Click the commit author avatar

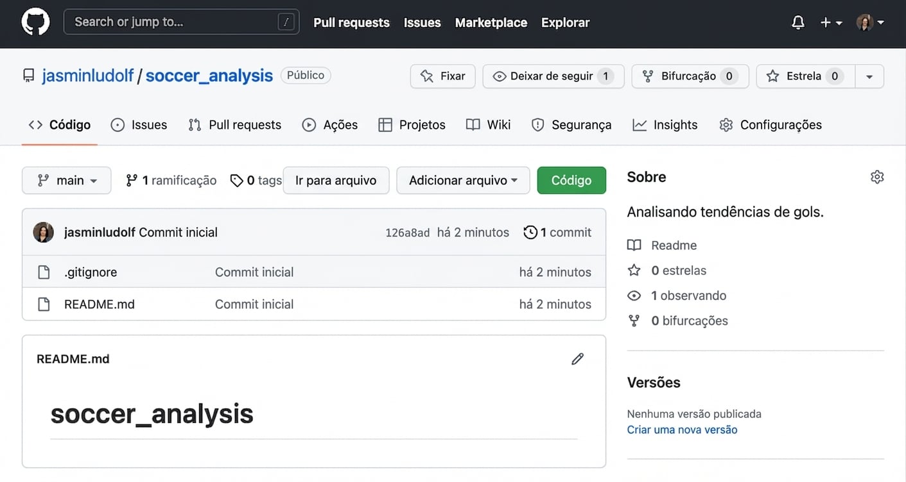pyautogui.click(x=44, y=233)
